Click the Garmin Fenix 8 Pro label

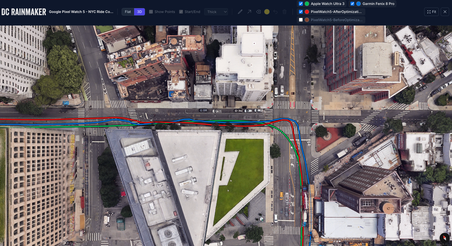(378, 4)
